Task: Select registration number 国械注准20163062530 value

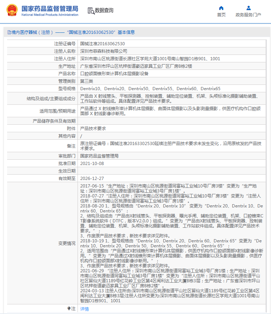Action: [x=102, y=43]
